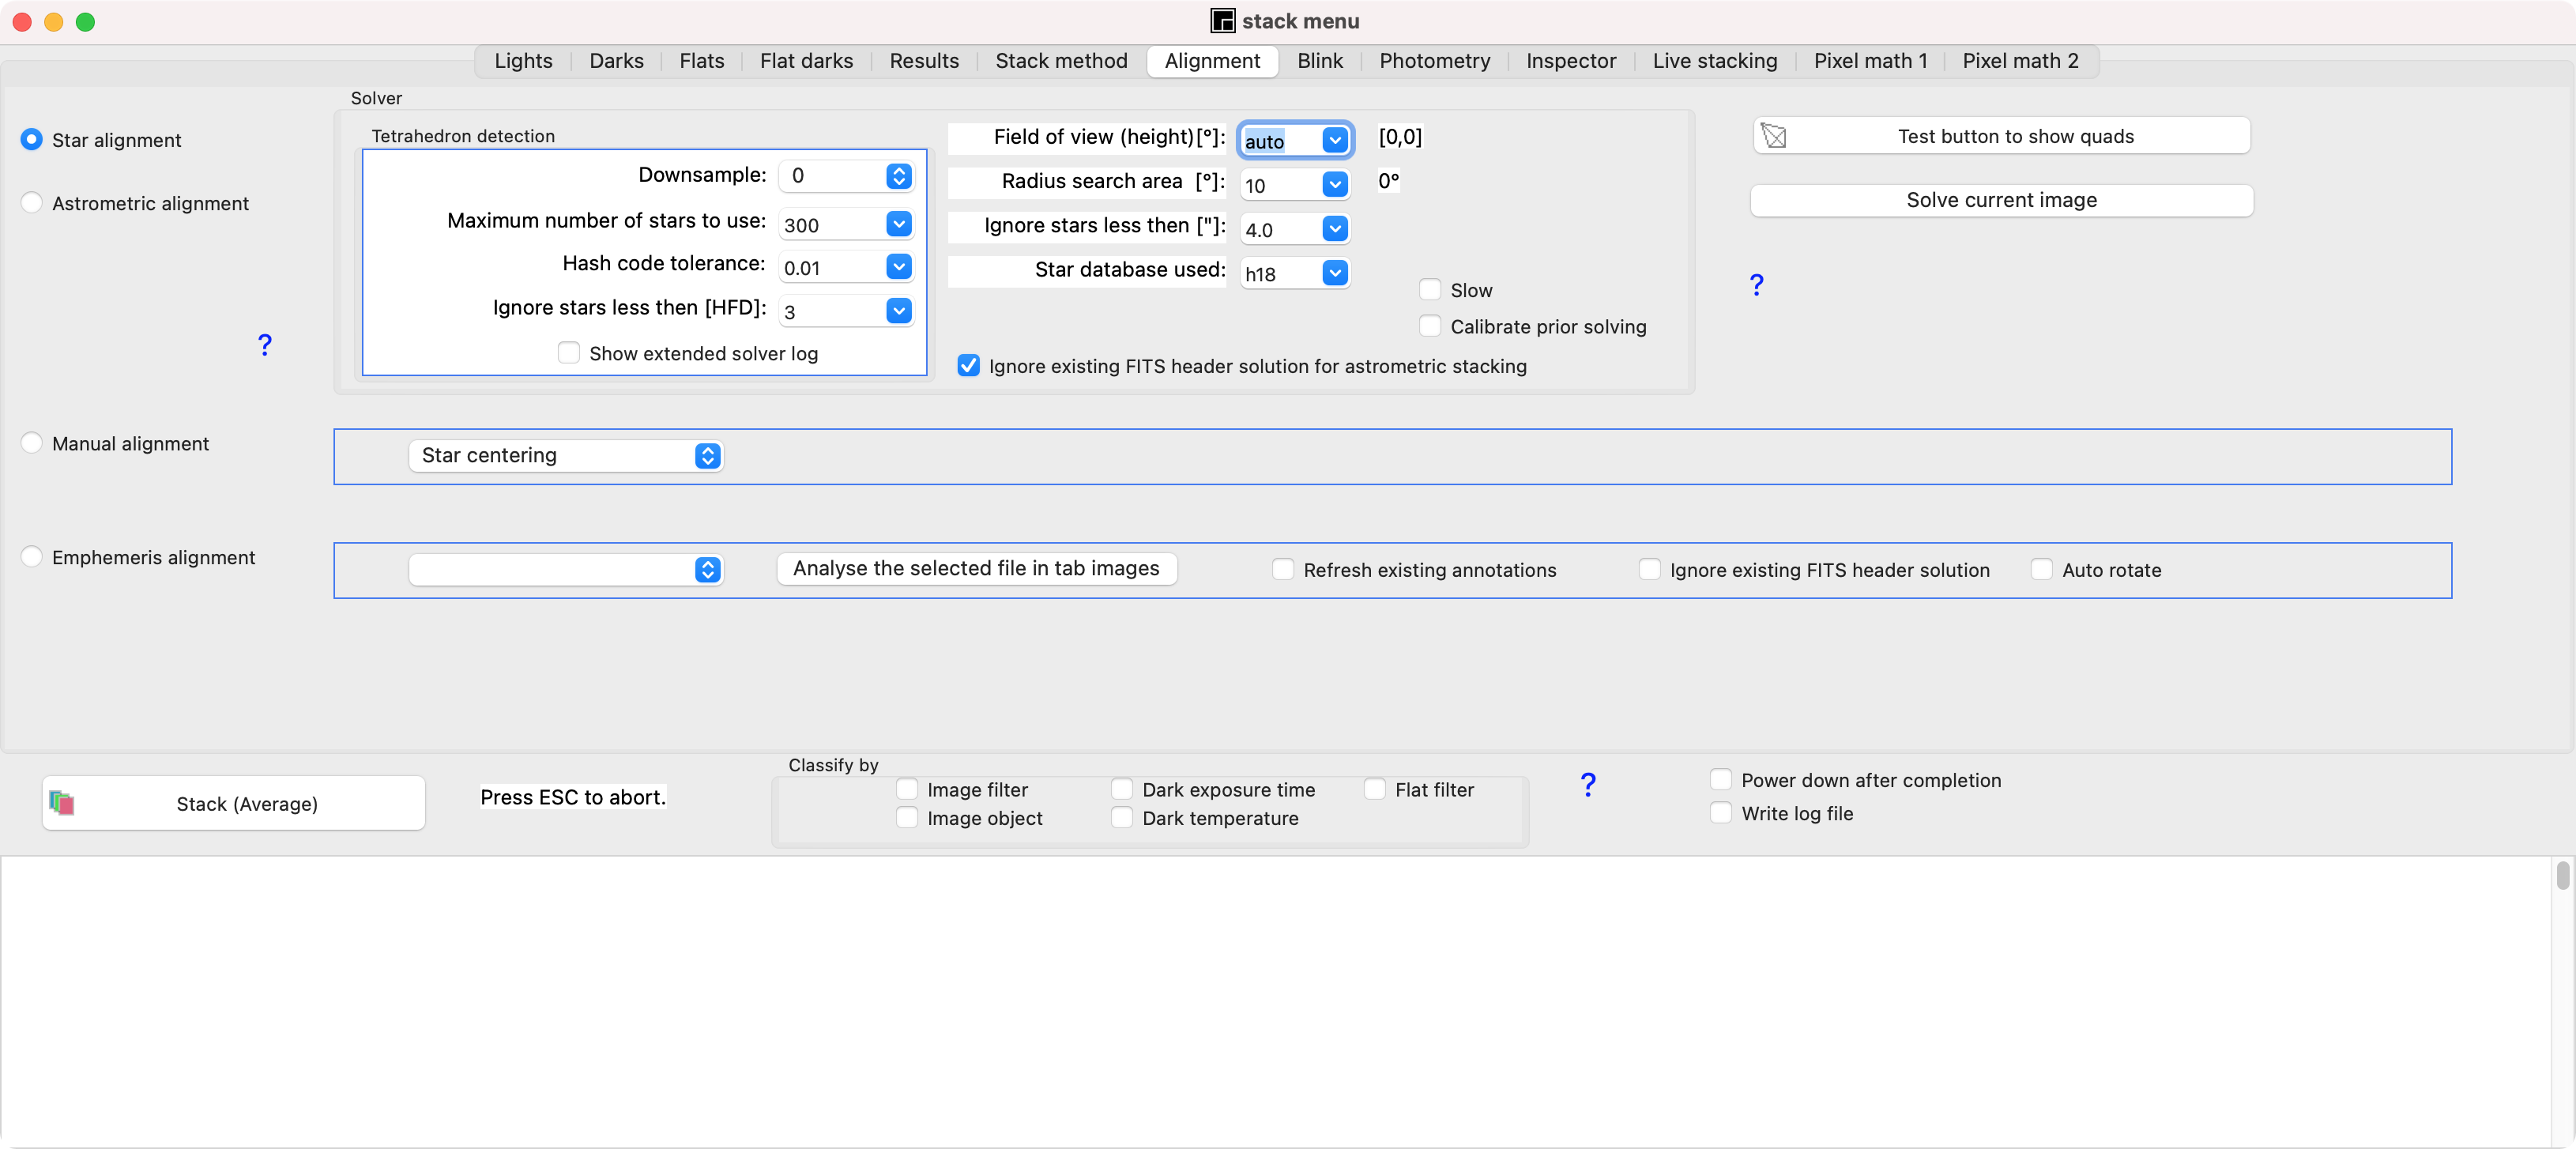Uncheck Ignore existing FITS header for astrometric stacking

click(x=968, y=366)
